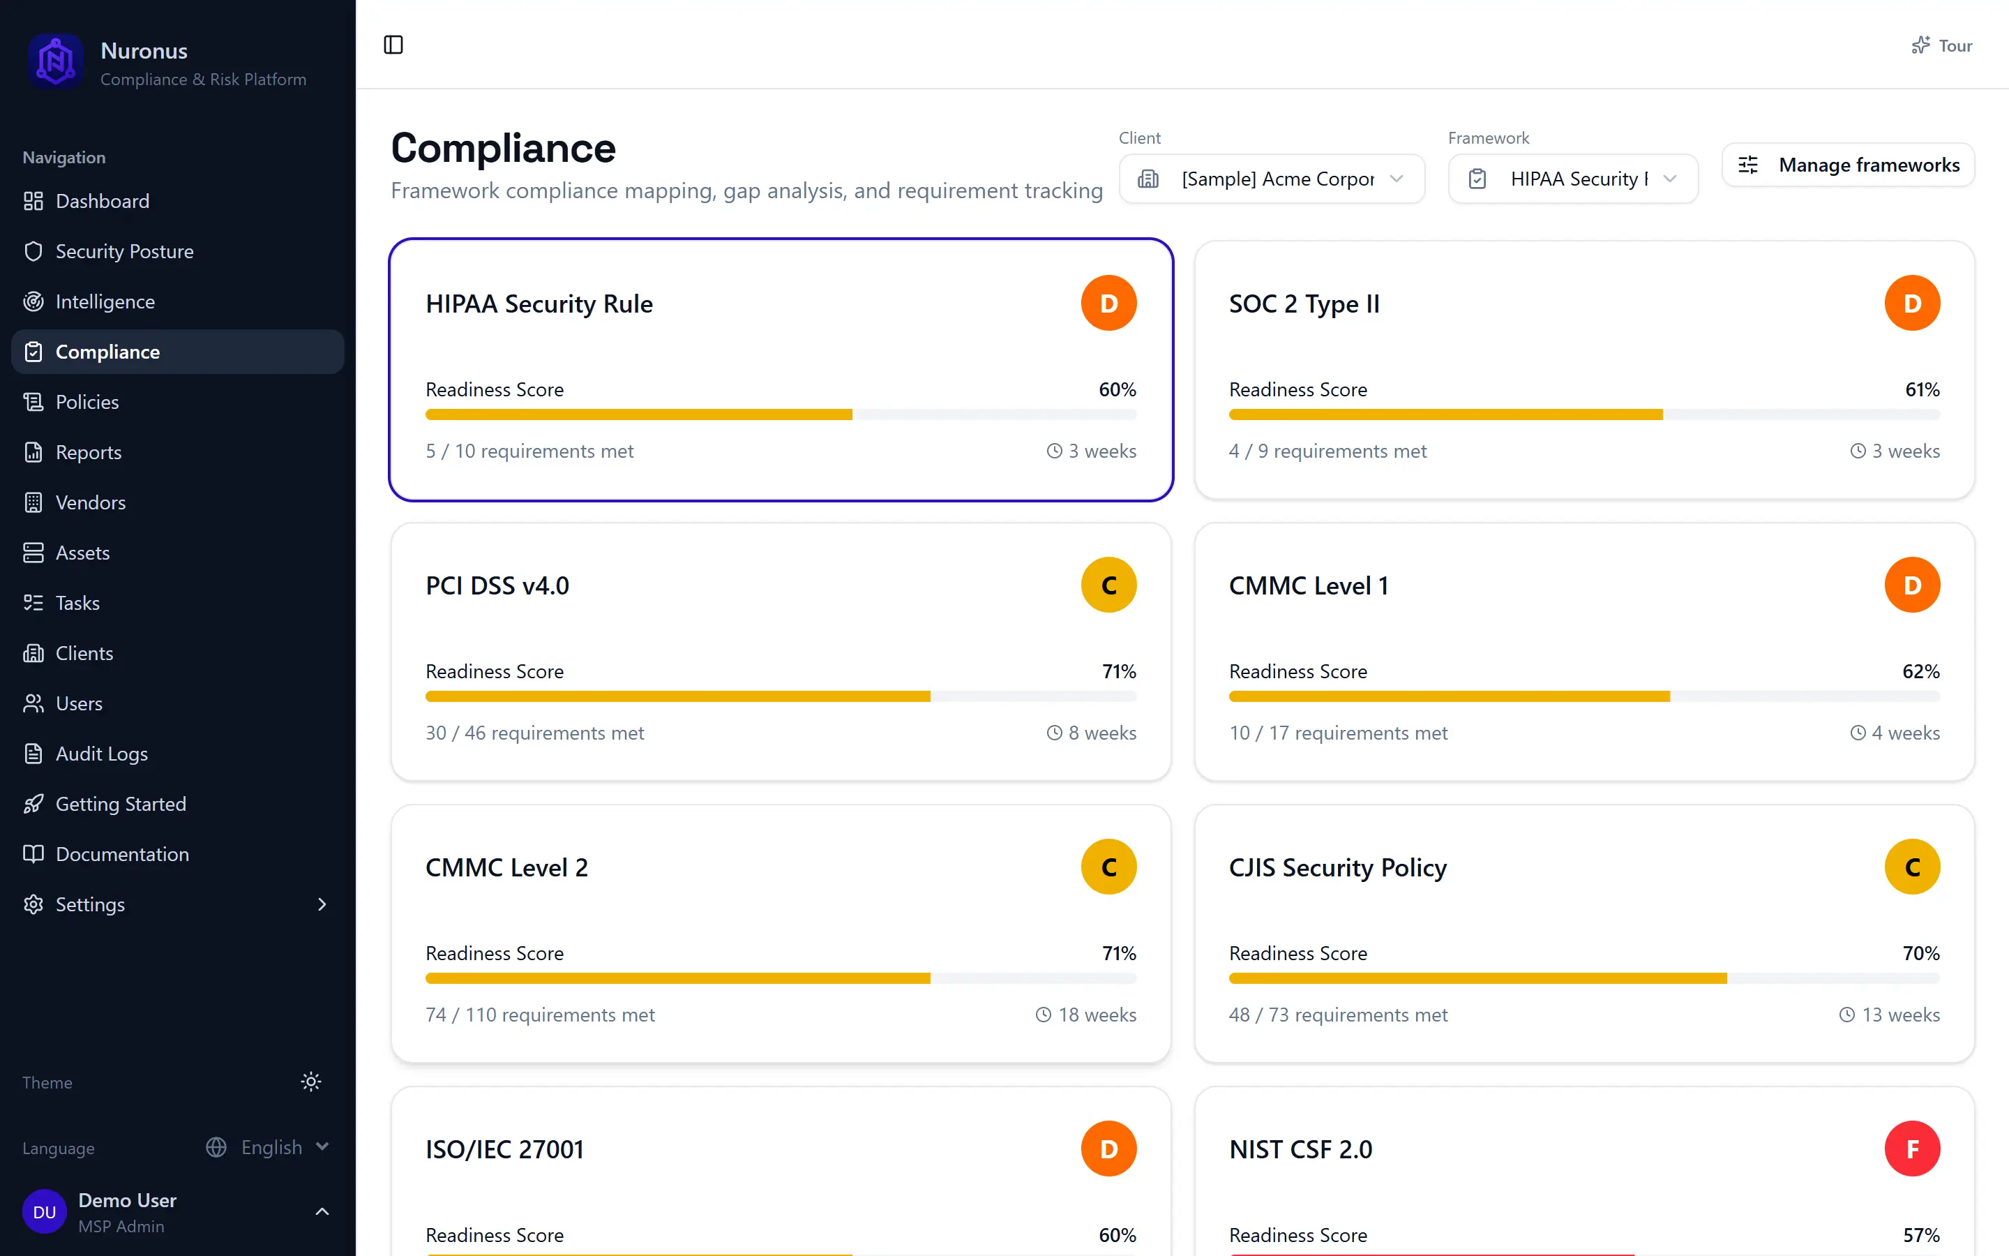Select the Compliance nav item

pos(178,352)
